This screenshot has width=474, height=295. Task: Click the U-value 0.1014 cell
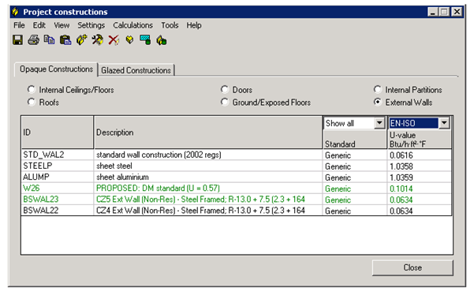tap(420, 189)
